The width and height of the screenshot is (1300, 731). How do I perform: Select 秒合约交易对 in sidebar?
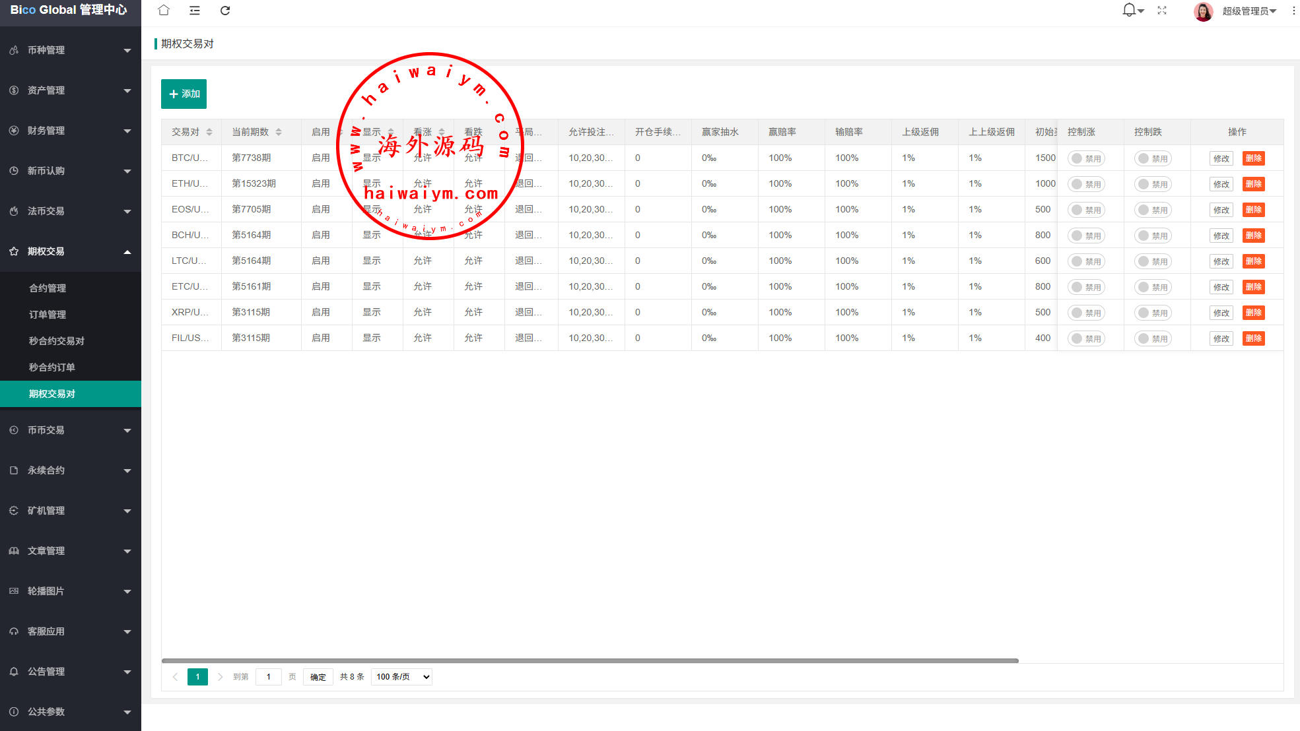click(x=57, y=341)
